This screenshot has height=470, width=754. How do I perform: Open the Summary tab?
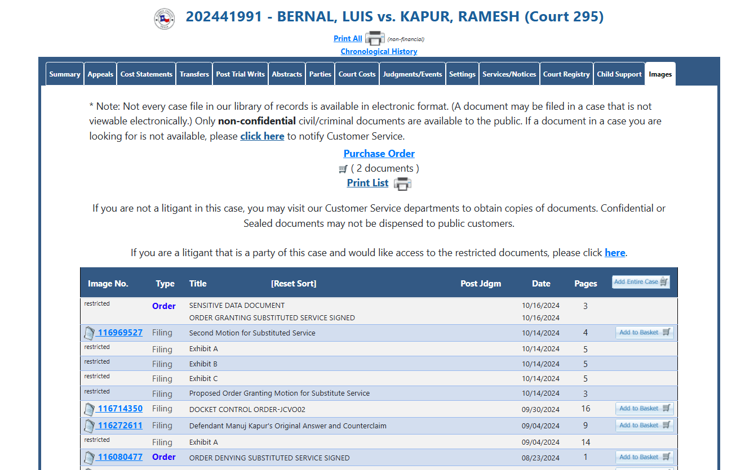click(x=65, y=74)
